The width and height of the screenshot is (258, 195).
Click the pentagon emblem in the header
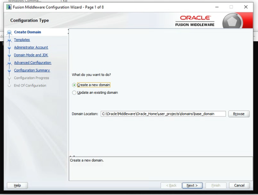pyautogui.click(x=232, y=22)
